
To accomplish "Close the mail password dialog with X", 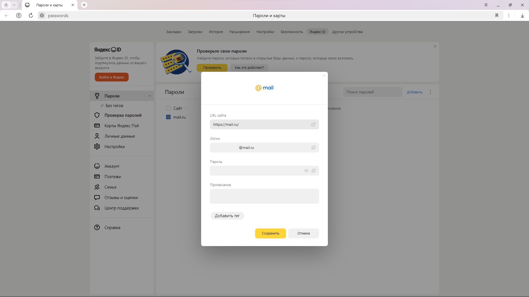I will [x=324, y=76].
